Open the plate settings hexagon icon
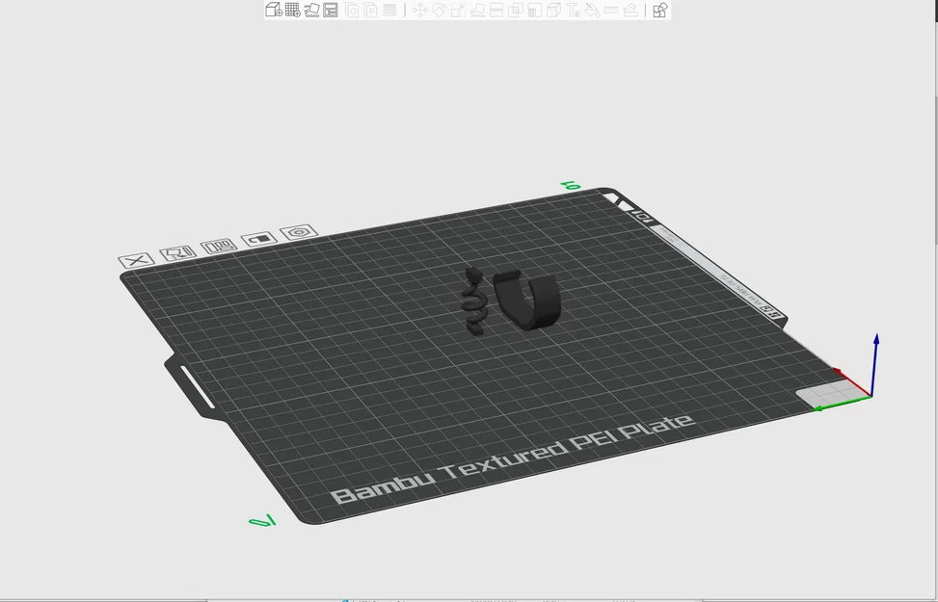Screen dimensions: 938x602 click(x=299, y=232)
